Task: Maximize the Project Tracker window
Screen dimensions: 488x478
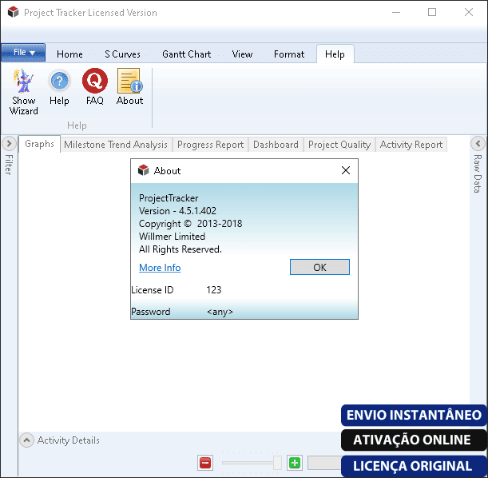Action: [432, 12]
